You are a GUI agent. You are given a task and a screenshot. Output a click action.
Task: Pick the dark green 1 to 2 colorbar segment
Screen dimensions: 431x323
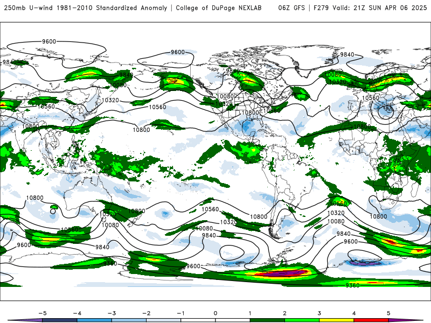(x=267, y=320)
